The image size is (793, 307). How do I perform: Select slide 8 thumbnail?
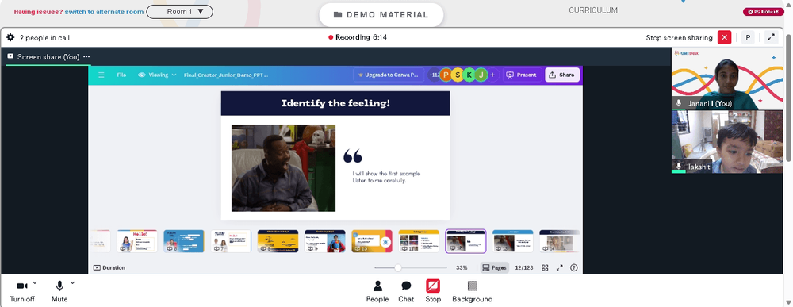click(x=278, y=241)
